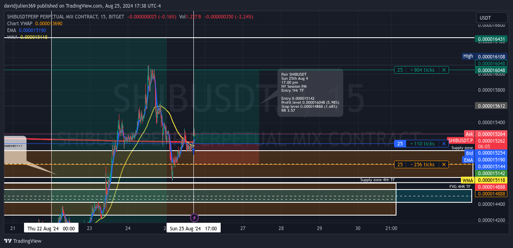Screen dimensions: 513x248
Task: Click the FVG 4HR TF label
Action: click(x=460, y=187)
